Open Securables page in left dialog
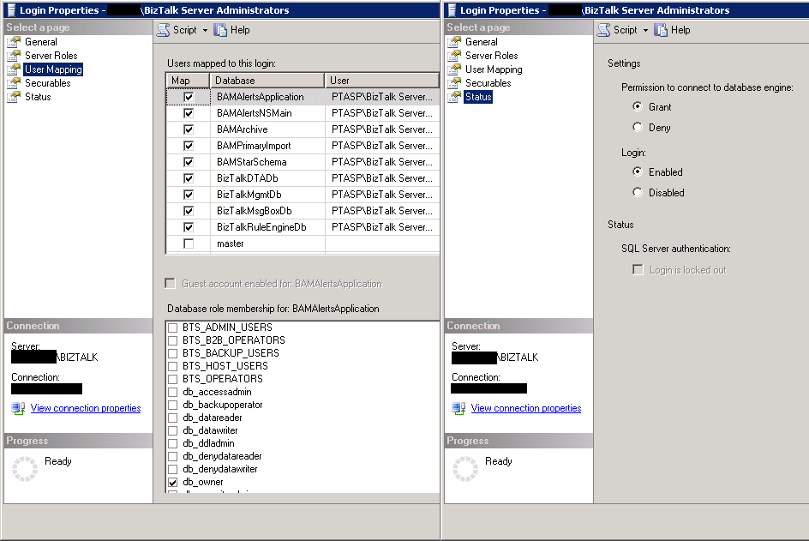The image size is (809, 541). coord(47,83)
